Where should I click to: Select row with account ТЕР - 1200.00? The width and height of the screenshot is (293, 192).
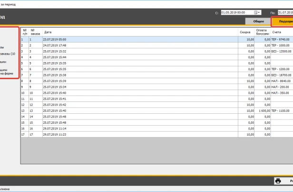tap(281, 69)
